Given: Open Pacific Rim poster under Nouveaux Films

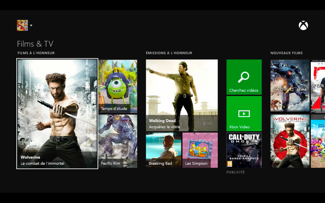Looking at the screenshot, I should (x=290, y=86).
